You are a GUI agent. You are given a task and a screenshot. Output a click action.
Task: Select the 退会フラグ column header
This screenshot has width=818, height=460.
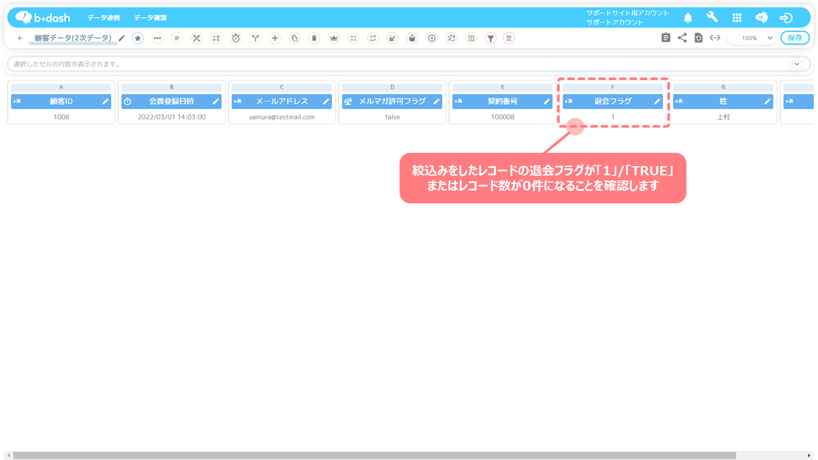click(x=613, y=101)
